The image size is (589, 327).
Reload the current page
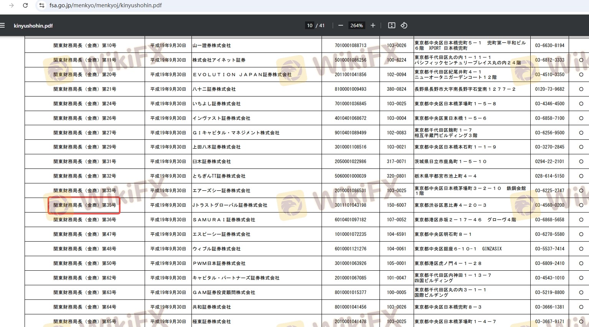pos(25,5)
